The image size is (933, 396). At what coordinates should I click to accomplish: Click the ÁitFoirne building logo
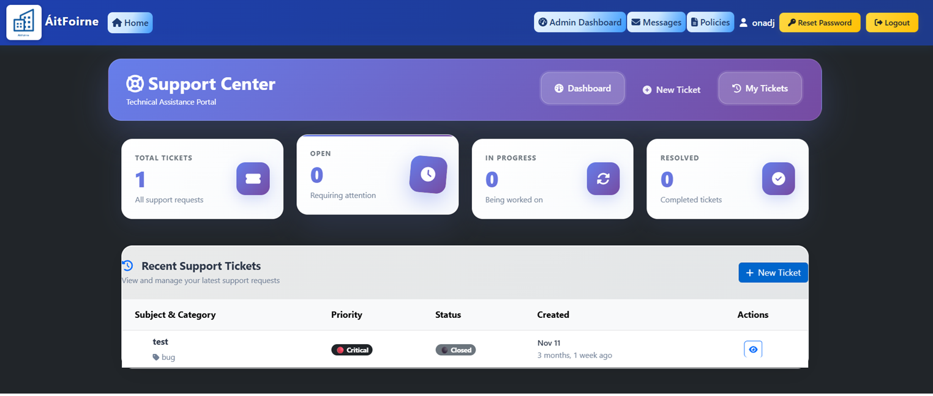point(23,22)
